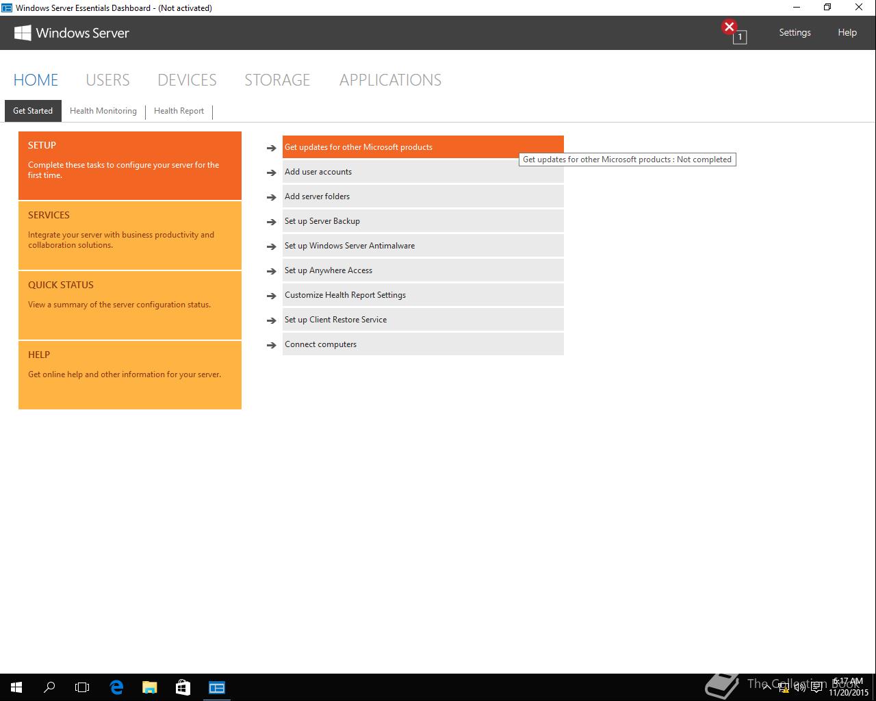Open taskbar search magnifier
This screenshot has width=876, height=701.
click(49, 687)
